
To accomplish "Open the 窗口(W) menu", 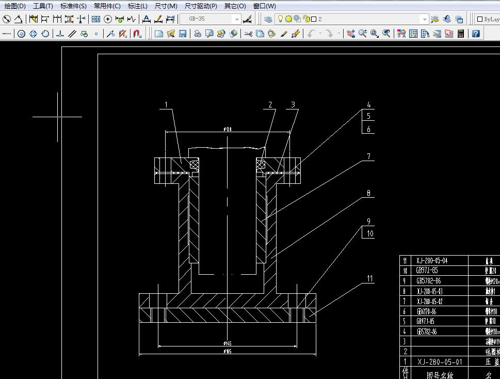I will (x=264, y=6).
